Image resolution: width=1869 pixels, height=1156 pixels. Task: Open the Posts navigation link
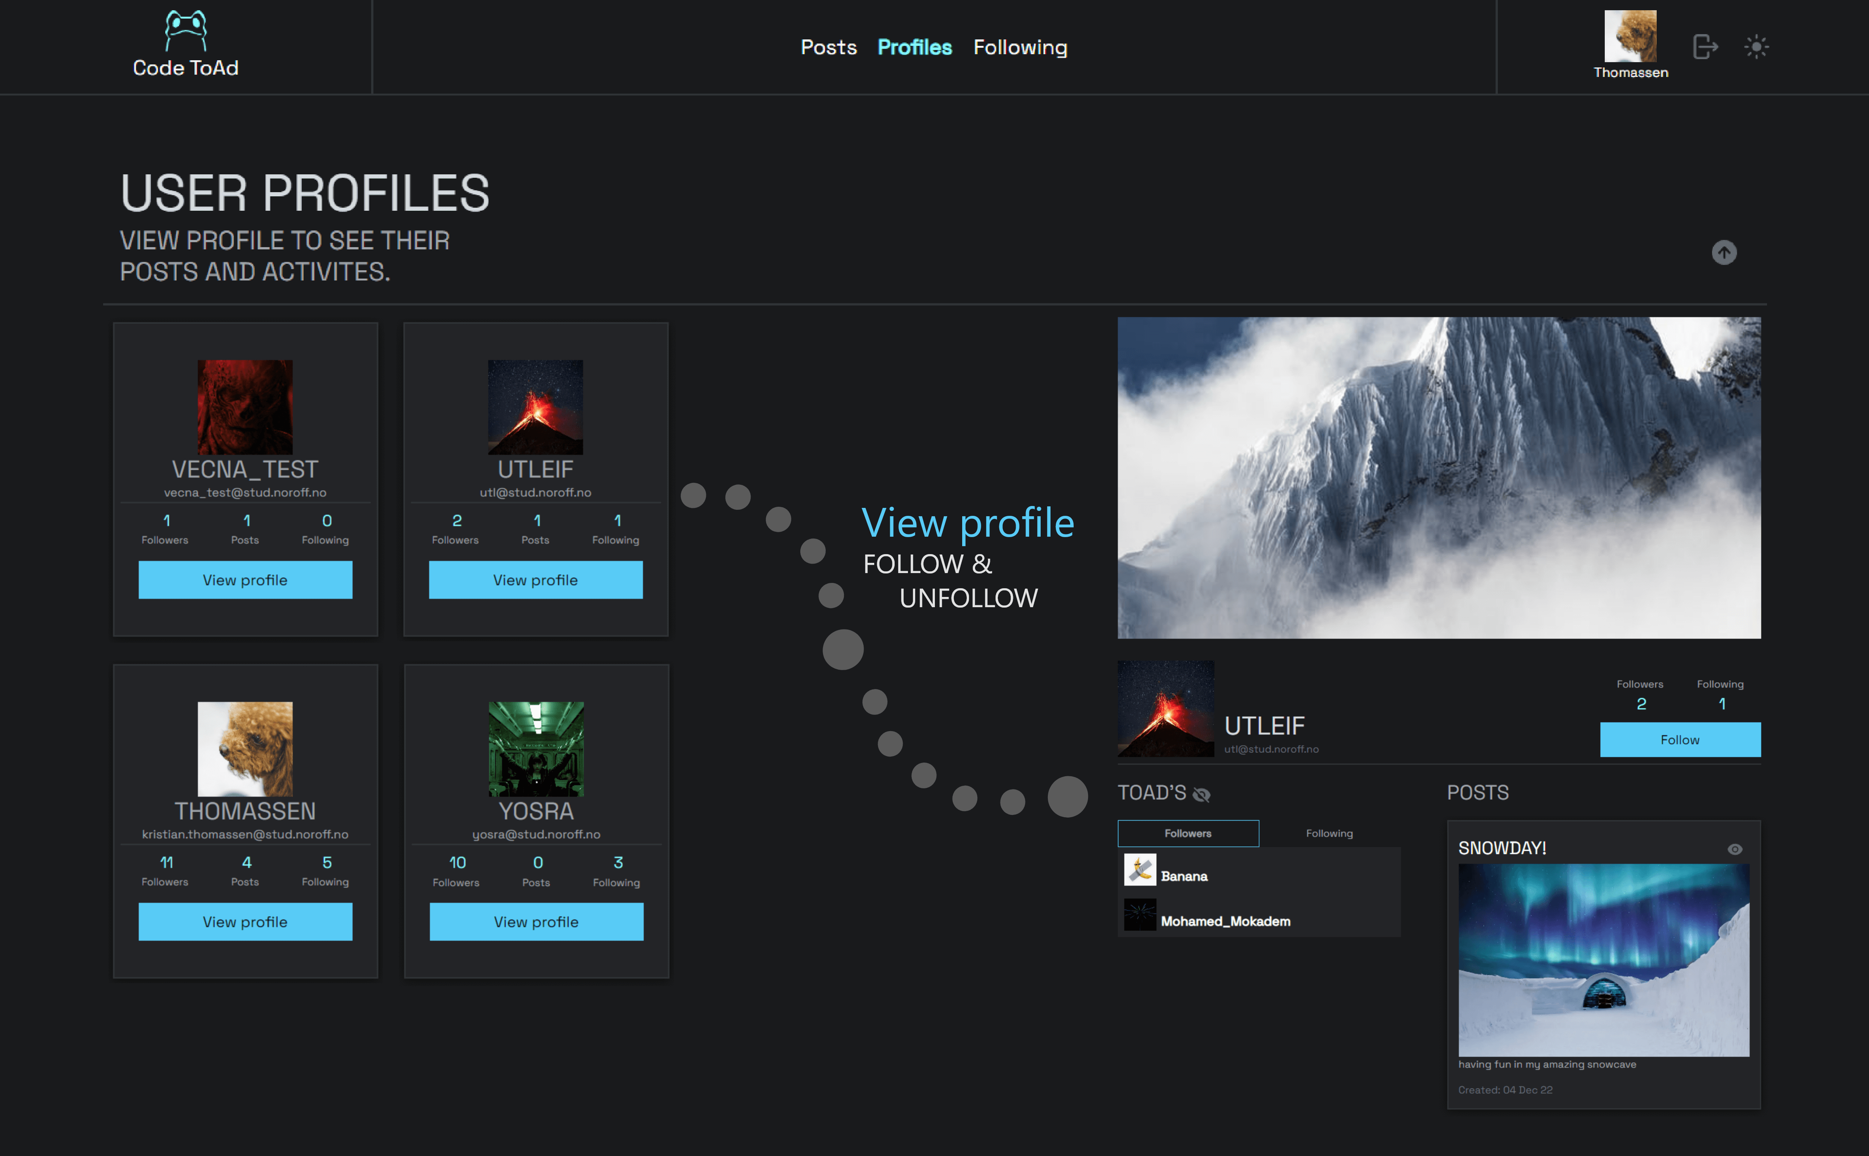829,47
